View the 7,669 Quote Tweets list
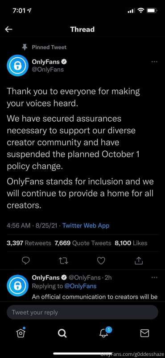The image size is (165, 358). click(83, 243)
